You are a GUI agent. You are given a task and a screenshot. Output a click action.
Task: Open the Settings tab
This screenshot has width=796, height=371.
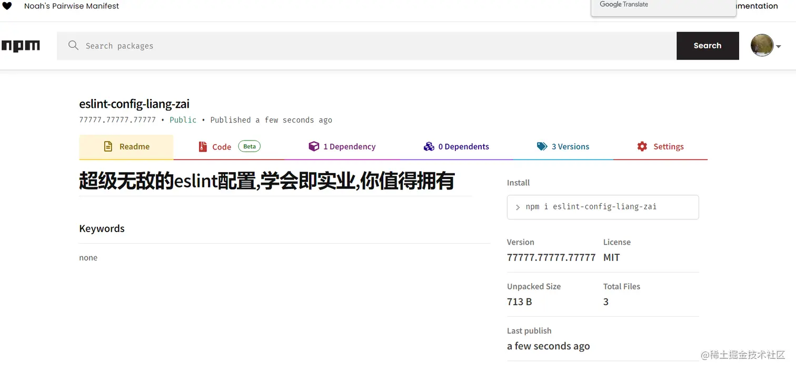[661, 147]
